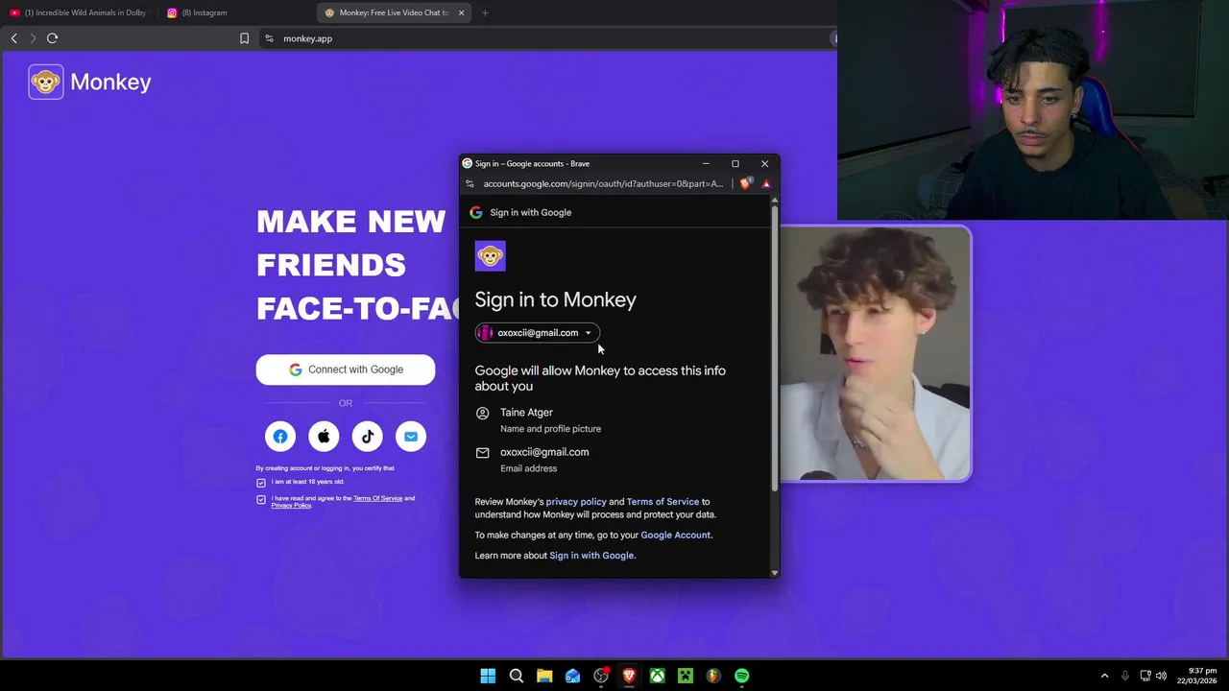The image size is (1229, 691).
Task: Open Xbox app from taskbar
Action: tap(657, 676)
